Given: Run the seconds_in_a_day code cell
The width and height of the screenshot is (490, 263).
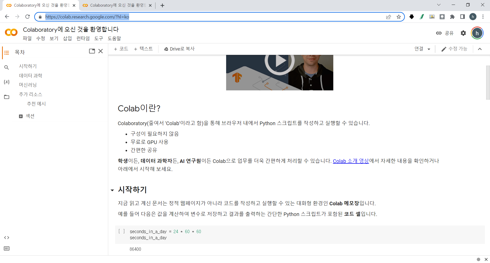Looking at the screenshot, I should [121, 231].
